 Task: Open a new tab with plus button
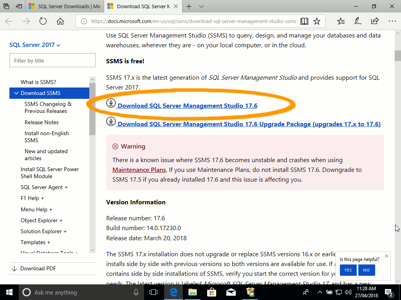point(189,6)
